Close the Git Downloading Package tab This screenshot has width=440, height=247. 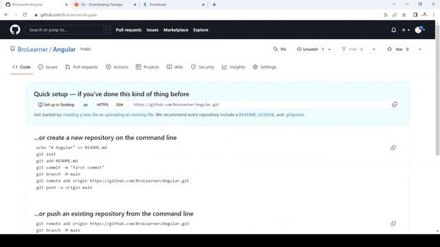pos(135,5)
